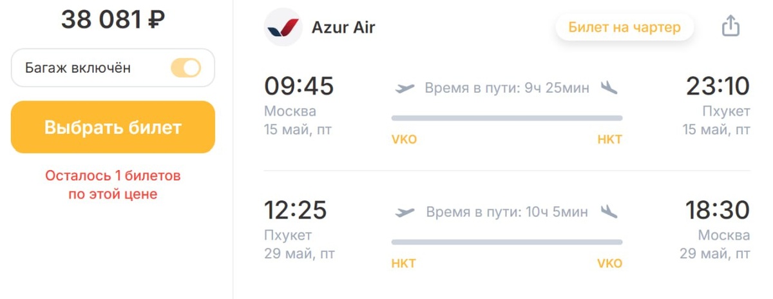Click the Azur Air airline logo
Screen dimensions: 773x299
[283, 27]
